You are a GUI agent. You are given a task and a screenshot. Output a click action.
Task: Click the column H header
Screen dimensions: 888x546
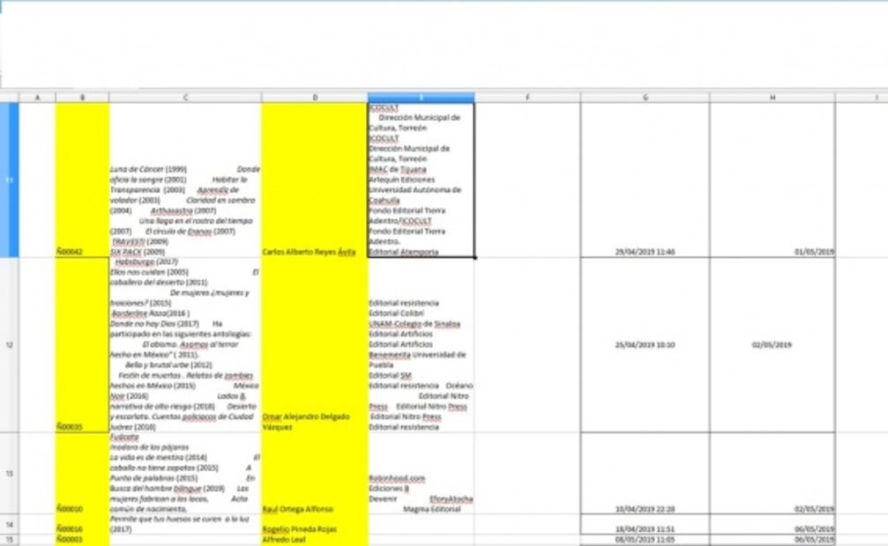pyautogui.click(x=772, y=98)
